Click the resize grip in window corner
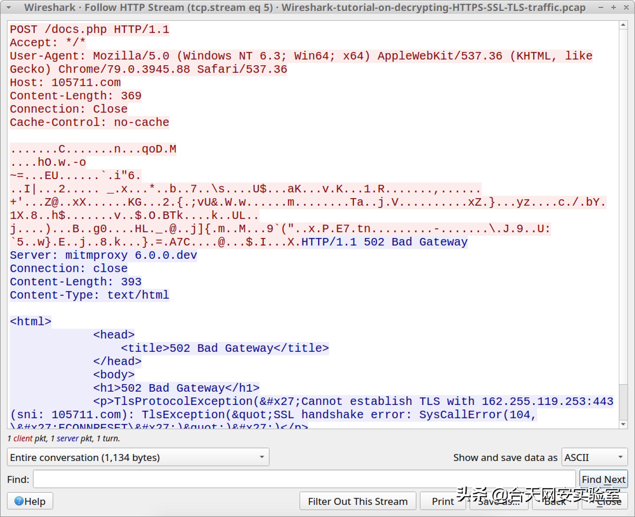Screen dimensions: 635x517 632,514
